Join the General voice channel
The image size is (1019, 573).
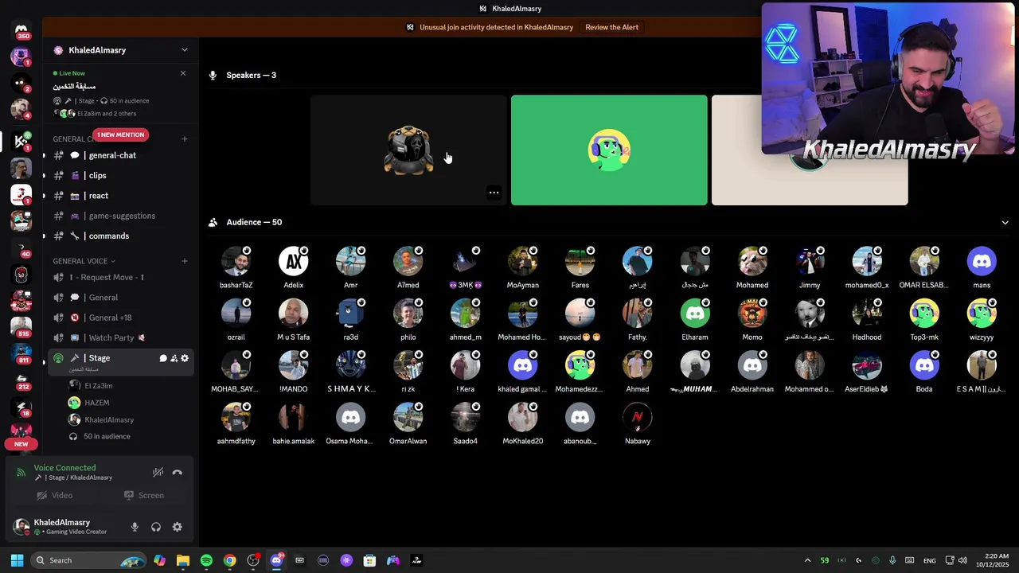119,298
